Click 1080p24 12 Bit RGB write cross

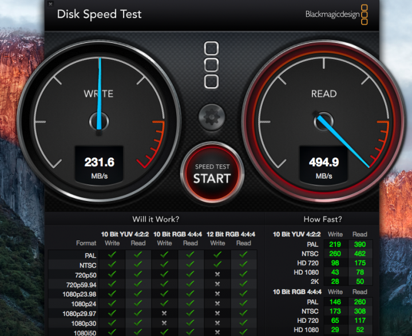pyautogui.click(x=217, y=304)
